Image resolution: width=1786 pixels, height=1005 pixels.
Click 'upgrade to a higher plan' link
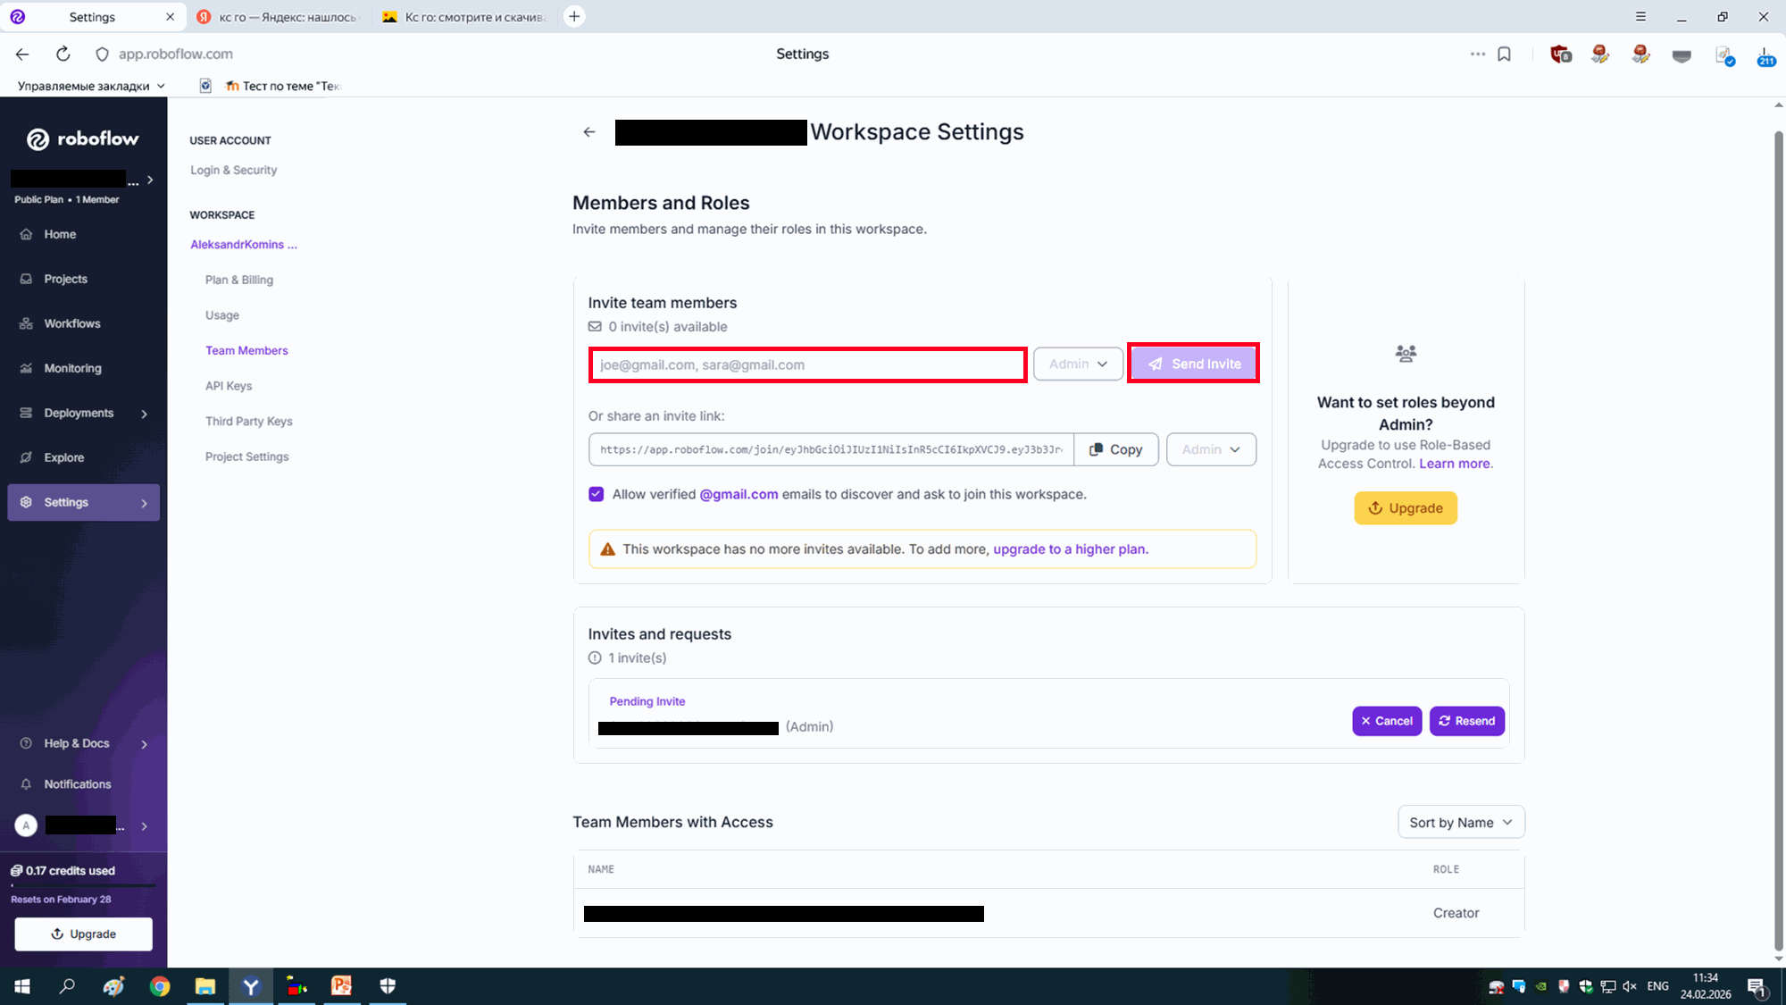point(1071,549)
